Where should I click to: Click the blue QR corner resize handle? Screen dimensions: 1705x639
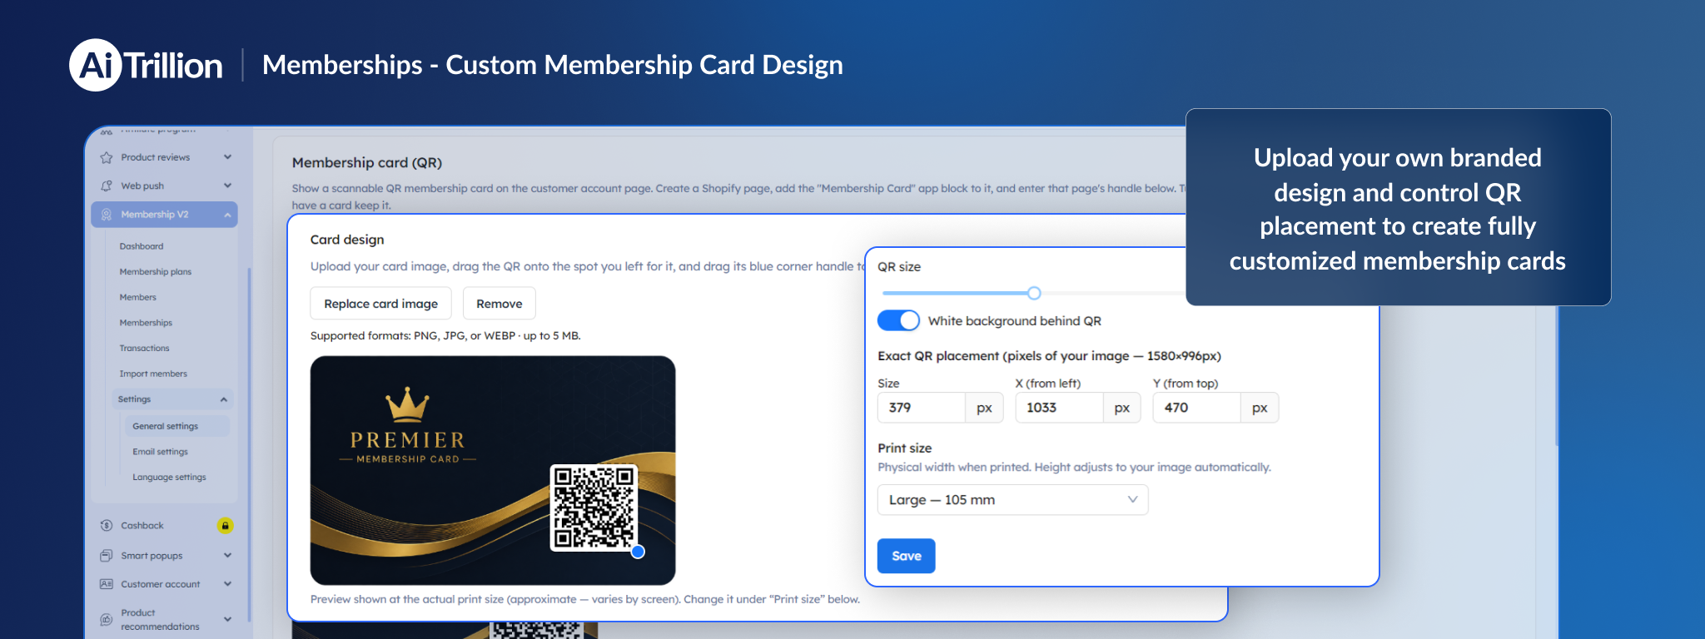(638, 552)
